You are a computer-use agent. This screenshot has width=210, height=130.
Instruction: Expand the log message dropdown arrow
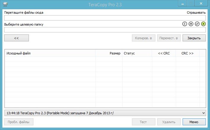tap(203, 113)
